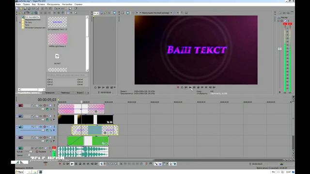
Task: Click the New project toolbar icon
Action: pyautogui.click(x=17, y=9)
